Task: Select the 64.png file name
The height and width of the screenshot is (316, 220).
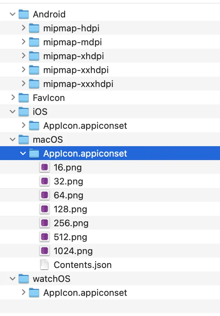Action: [68, 195]
